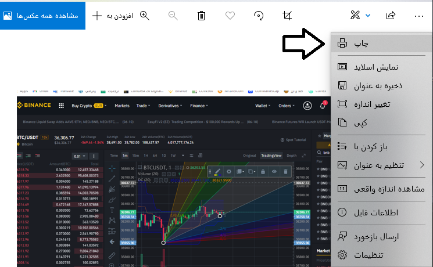Open the share icon in the toolbar
This screenshot has width=433, height=267.
coord(391,16)
